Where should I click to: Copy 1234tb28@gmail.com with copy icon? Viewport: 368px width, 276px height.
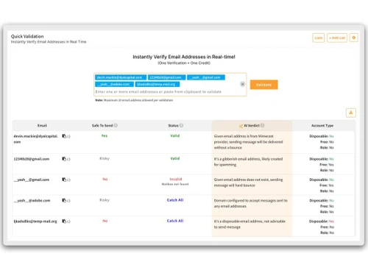(64, 159)
